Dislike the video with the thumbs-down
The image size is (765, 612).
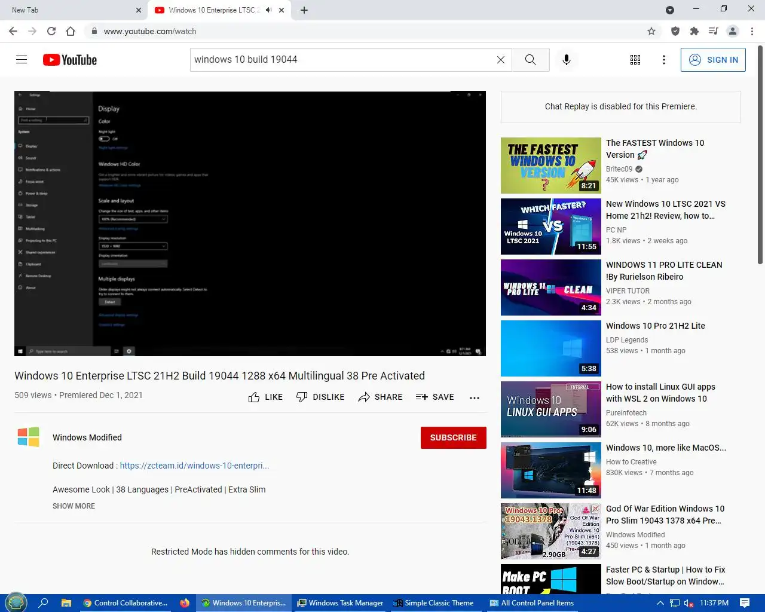[x=320, y=397]
